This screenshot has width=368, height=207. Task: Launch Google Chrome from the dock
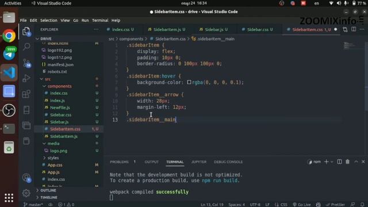pos(9,36)
